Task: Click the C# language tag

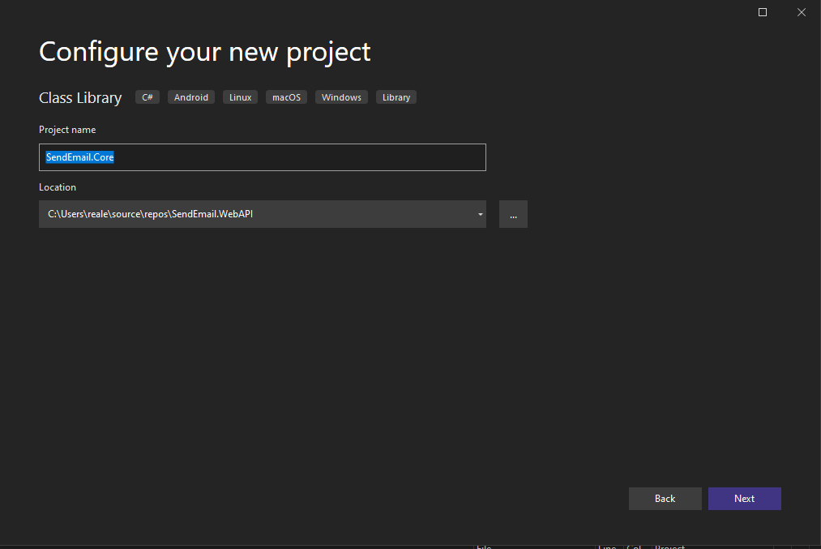Action: [x=148, y=97]
